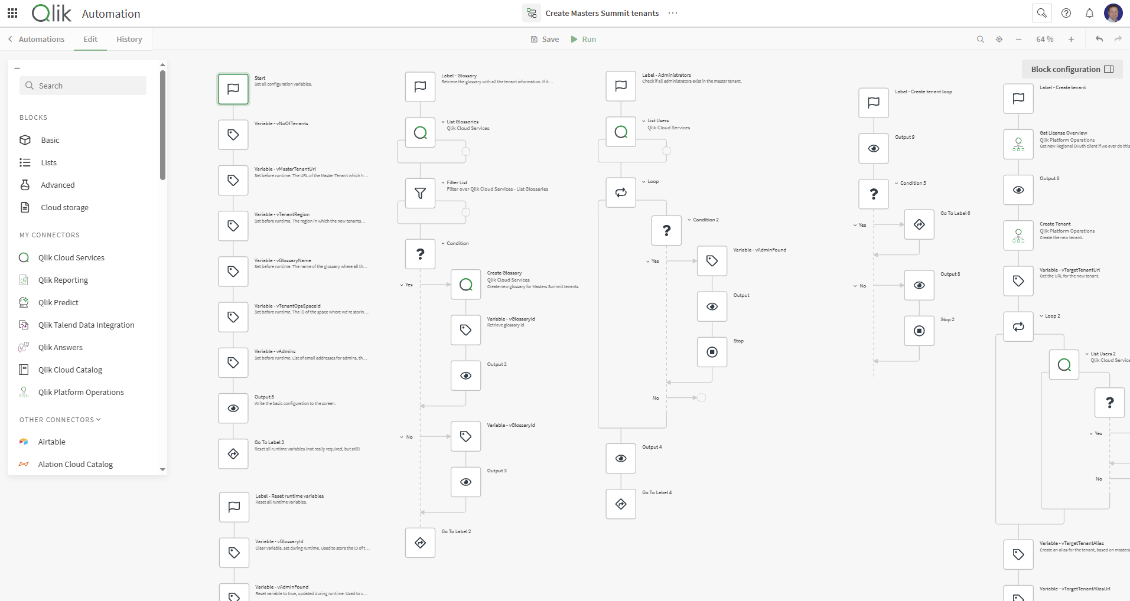This screenshot has width=1130, height=601.
Task: Open the app launcher grid icon
Action: click(12, 13)
